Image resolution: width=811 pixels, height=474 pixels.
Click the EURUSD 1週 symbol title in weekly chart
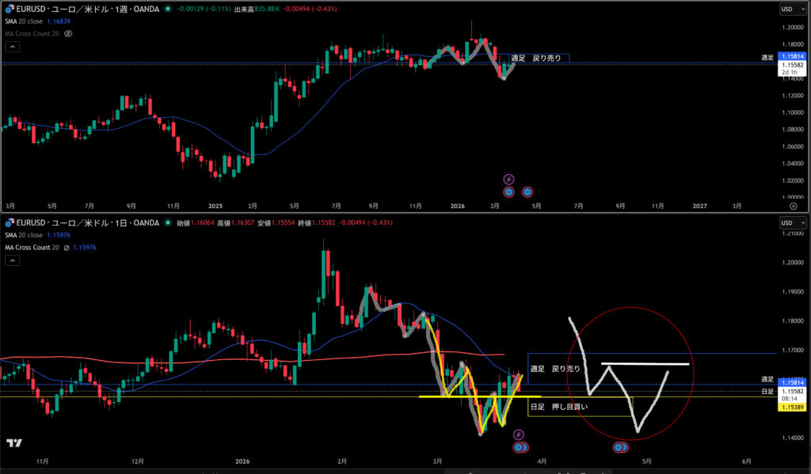tap(87, 9)
